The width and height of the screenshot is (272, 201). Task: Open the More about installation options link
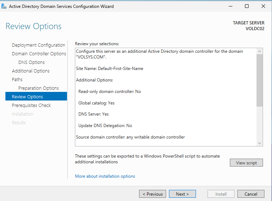pyautogui.click(x=105, y=176)
